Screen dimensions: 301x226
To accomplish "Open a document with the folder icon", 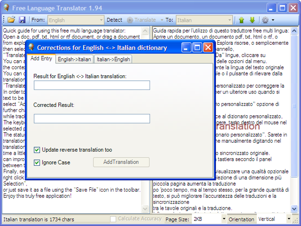I will point(11,20).
